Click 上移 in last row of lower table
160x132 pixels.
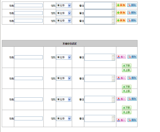(127, 112)
